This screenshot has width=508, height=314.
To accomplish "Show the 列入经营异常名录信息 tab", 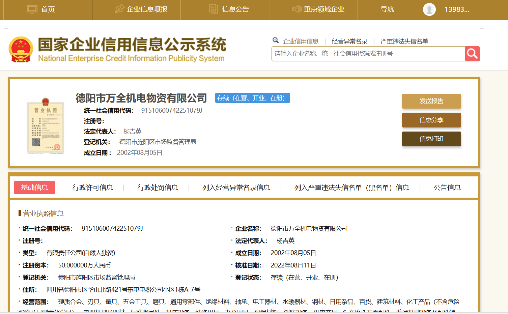I will click(x=236, y=188).
